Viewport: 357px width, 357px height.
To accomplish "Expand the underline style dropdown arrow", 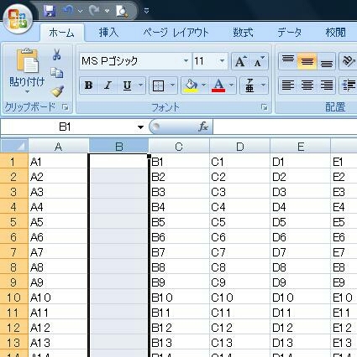I will pyautogui.click(x=141, y=85).
